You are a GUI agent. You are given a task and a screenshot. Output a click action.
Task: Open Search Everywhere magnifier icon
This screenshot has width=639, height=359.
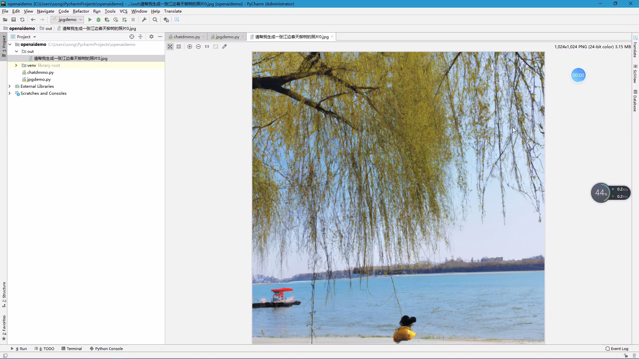(x=155, y=20)
